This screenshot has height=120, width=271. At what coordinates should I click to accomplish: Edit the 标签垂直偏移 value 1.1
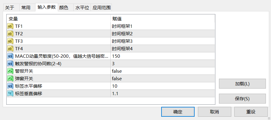(x=163, y=94)
